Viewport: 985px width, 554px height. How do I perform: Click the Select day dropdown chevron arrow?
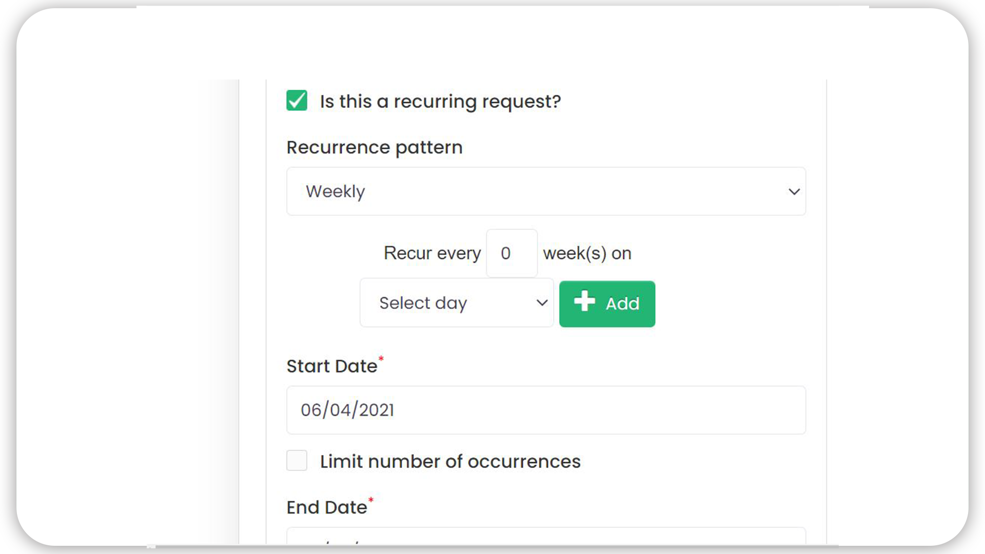point(542,303)
